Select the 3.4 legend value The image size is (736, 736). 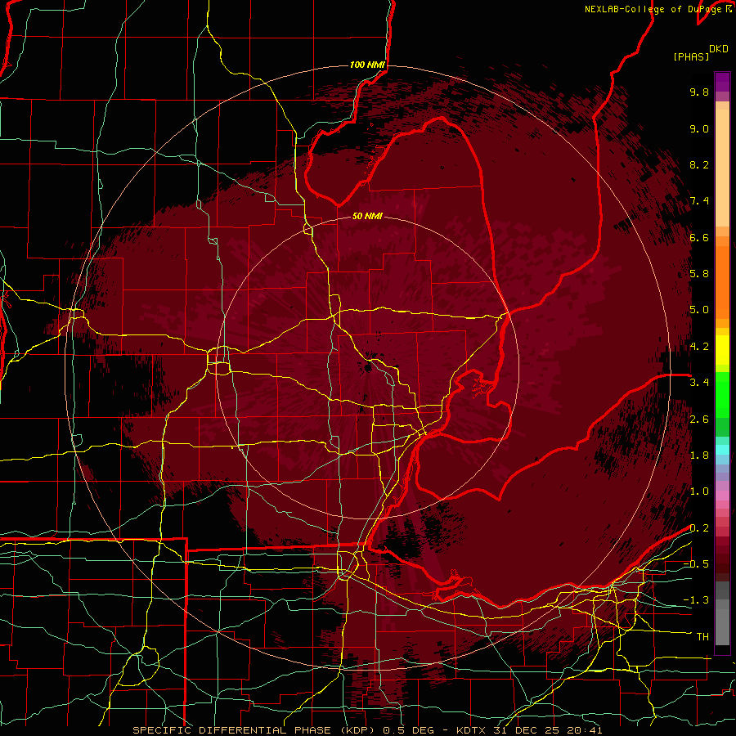(x=699, y=383)
